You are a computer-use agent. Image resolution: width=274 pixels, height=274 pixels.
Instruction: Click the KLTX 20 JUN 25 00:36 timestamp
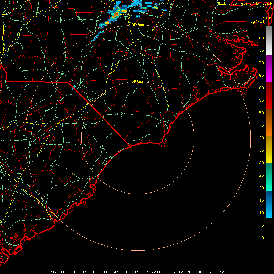[200, 272]
